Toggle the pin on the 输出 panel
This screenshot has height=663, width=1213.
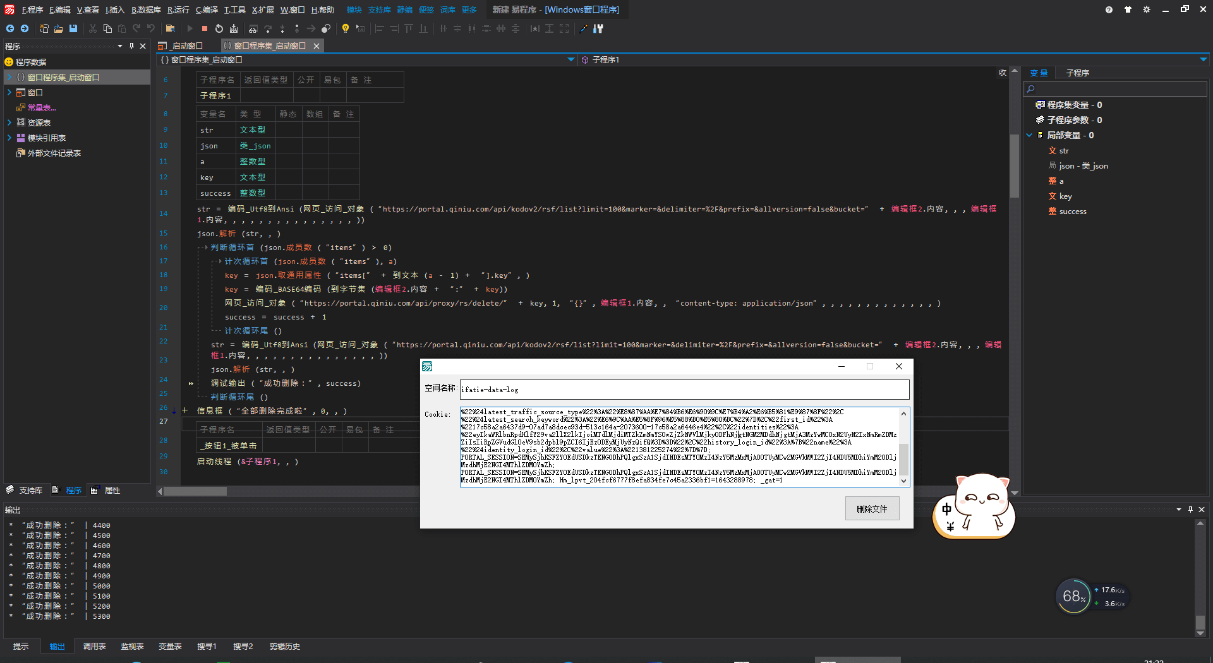coord(1190,510)
